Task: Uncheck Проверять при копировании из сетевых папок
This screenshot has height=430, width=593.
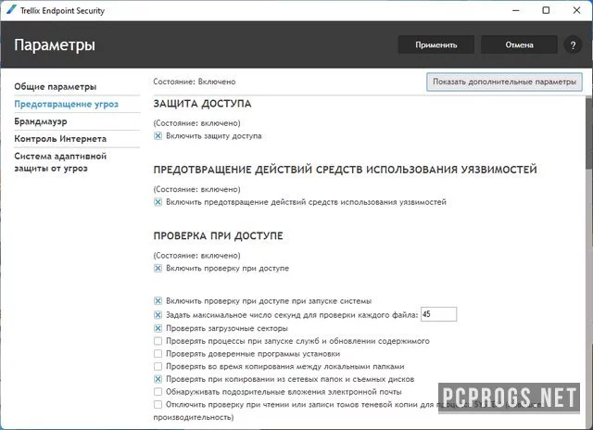Action: click(x=158, y=379)
